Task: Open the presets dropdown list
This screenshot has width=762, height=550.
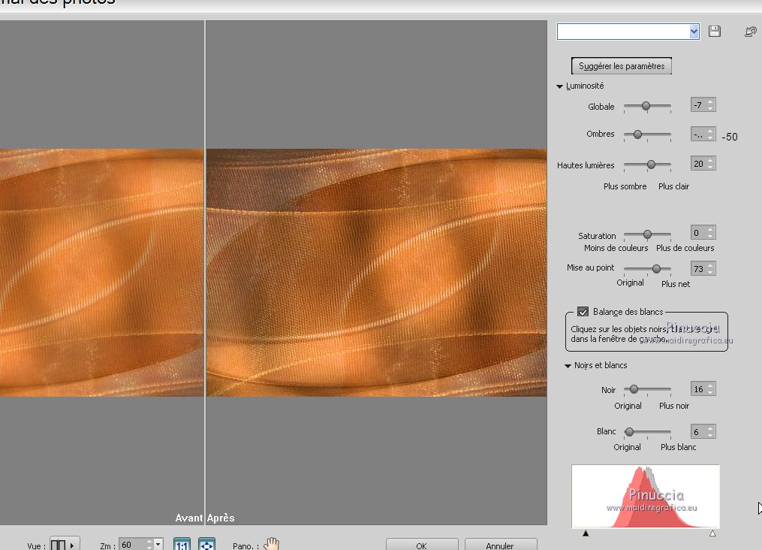Action: [694, 32]
